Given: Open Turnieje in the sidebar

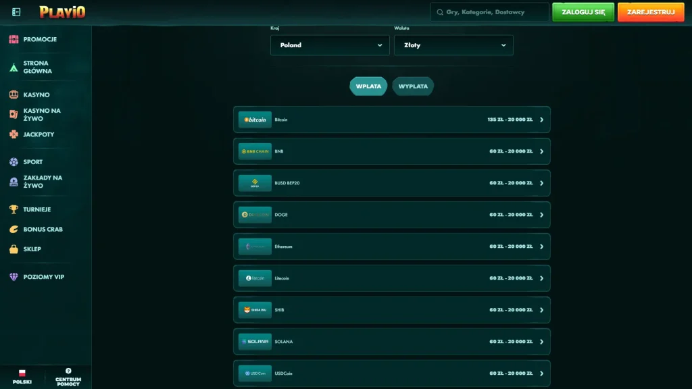Looking at the screenshot, I should coord(37,209).
